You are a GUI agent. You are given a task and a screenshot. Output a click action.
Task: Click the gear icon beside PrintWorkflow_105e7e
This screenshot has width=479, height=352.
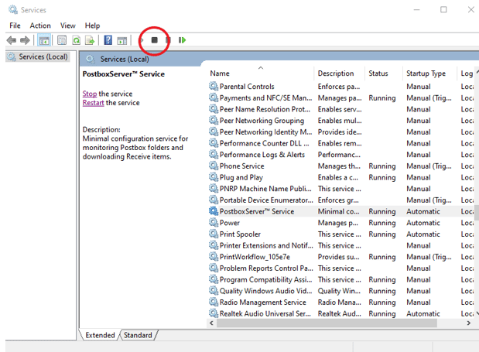pos(214,257)
